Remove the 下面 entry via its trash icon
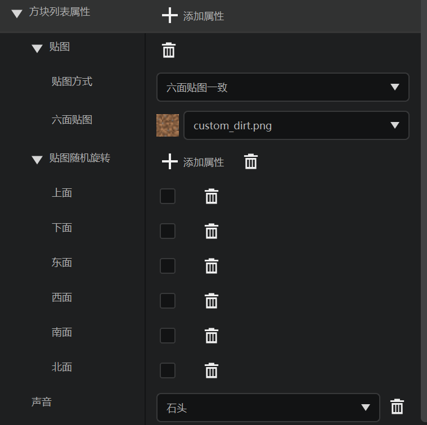The width and height of the screenshot is (427, 425). tap(212, 231)
